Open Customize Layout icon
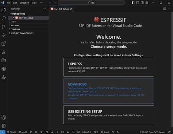Image resolution: width=173 pixels, height=134 pixels. [147, 3]
